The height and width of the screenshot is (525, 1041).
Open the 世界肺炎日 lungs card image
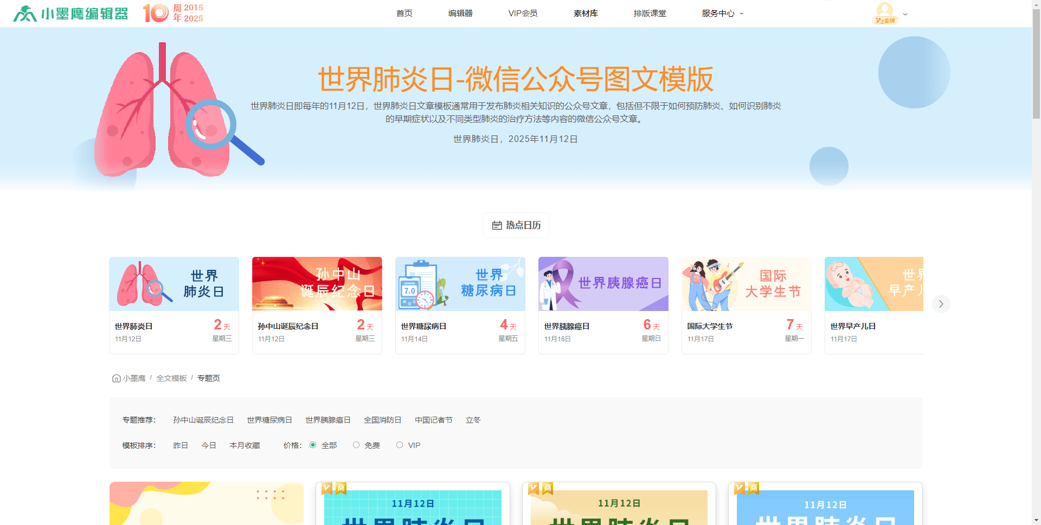[174, 284]
